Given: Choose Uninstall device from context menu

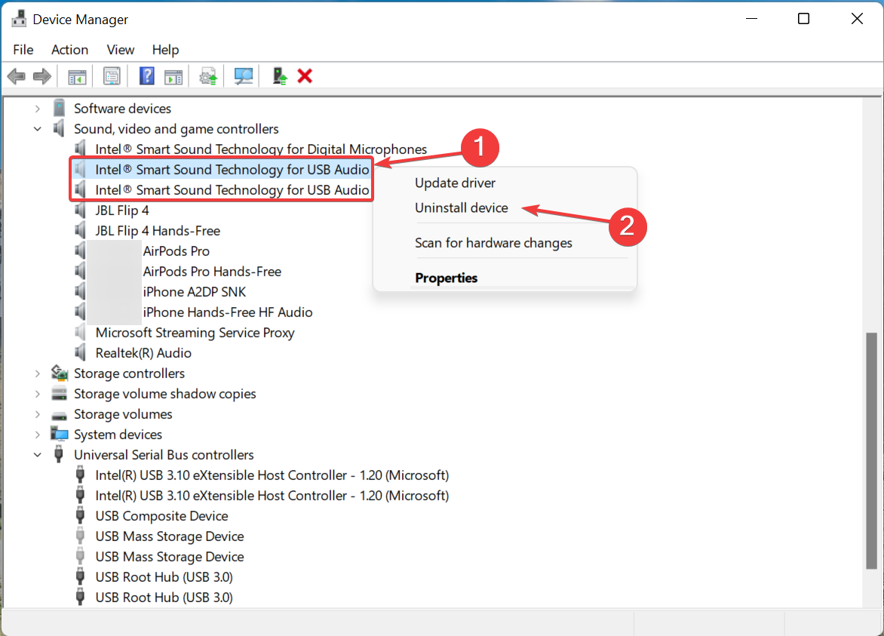Looking at the screenshot, I should pyautogui.click(x=461, y=207).
